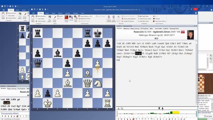The height and width of the screenshot is (120, 213).
Task: Close the Notation pane with the X
Action: coord(196,26)
